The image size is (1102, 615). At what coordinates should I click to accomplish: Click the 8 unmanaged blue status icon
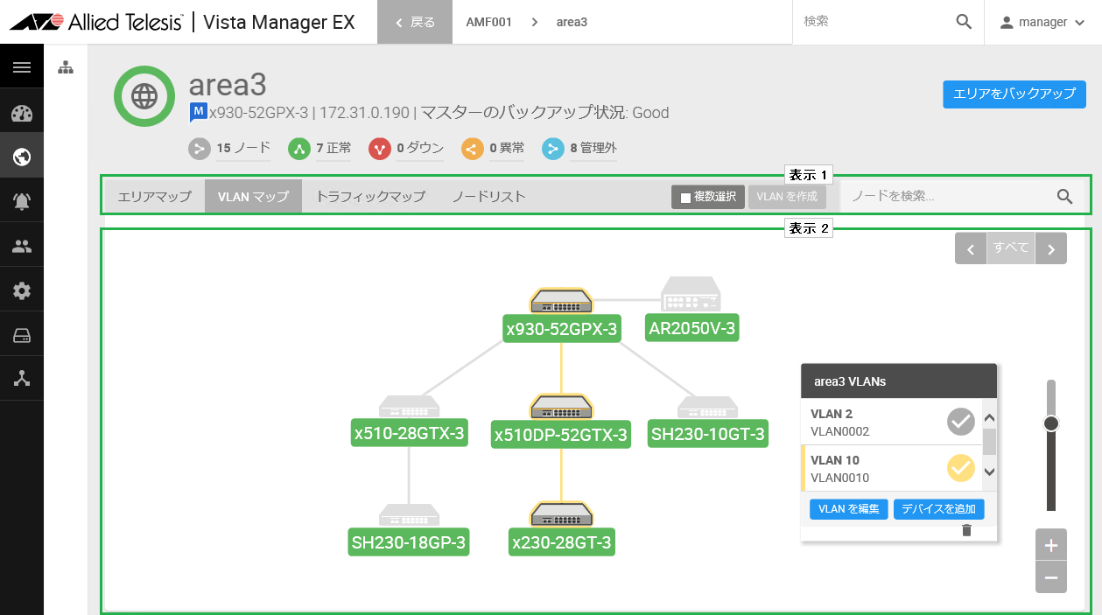coord(554,149)
